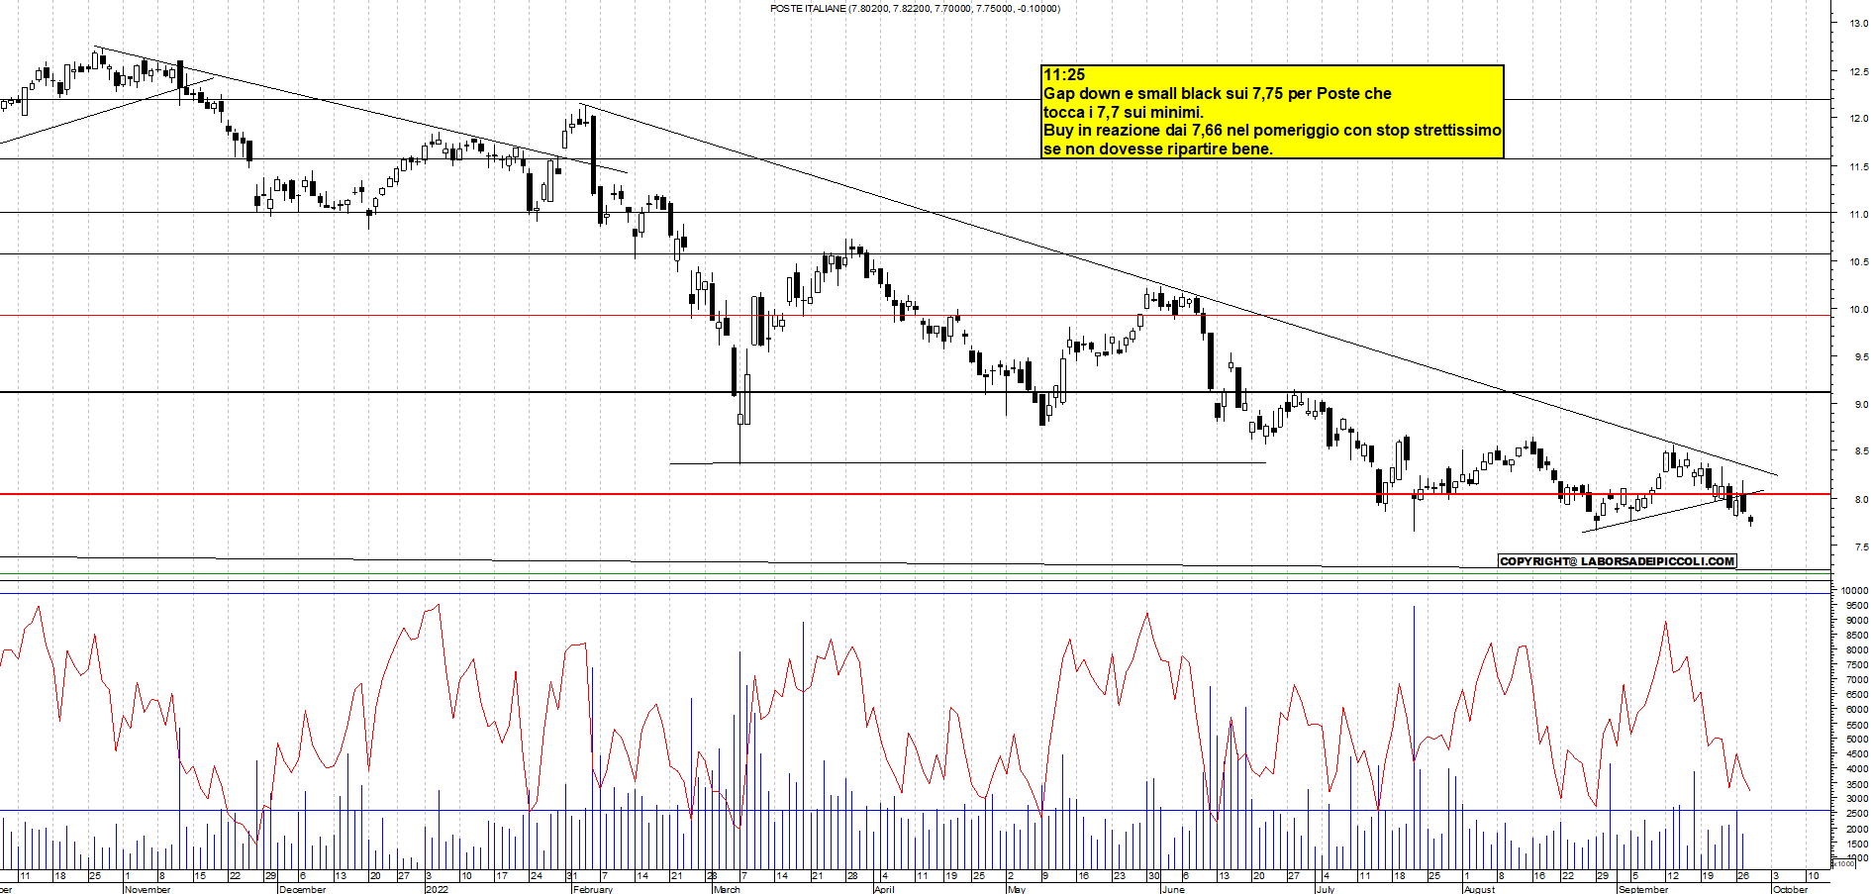Click the 2022 year label on the time axis
Image resolution: width=1871 pixels, height=894 pixels.
click(437, 889)
